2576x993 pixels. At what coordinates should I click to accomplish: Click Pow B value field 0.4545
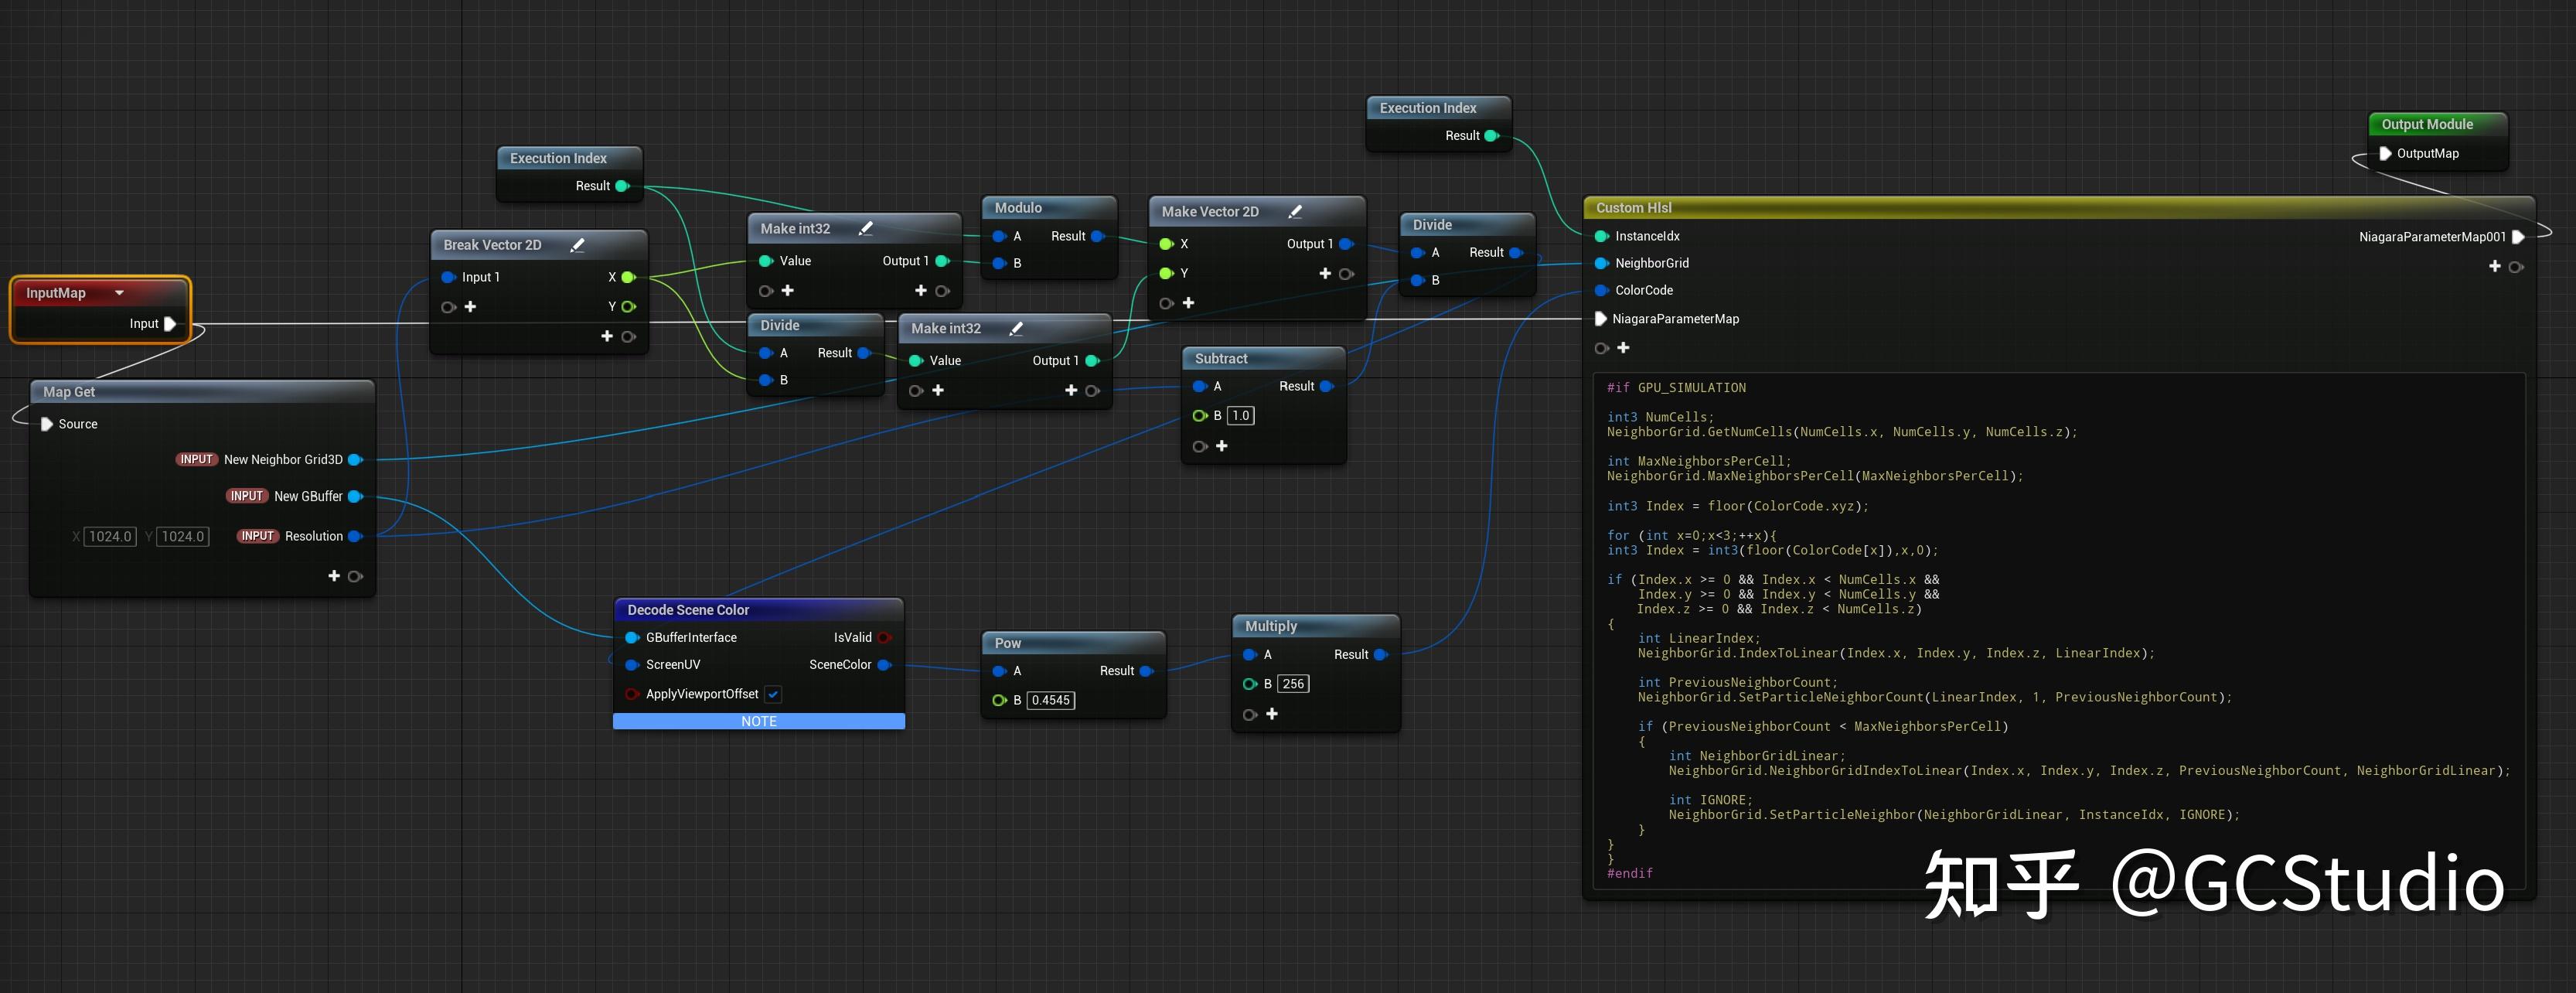1050,700
